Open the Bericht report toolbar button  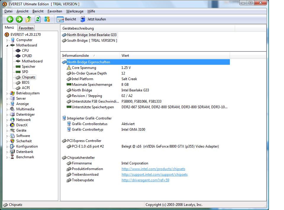pyautogui.click(x=67, y=19)
